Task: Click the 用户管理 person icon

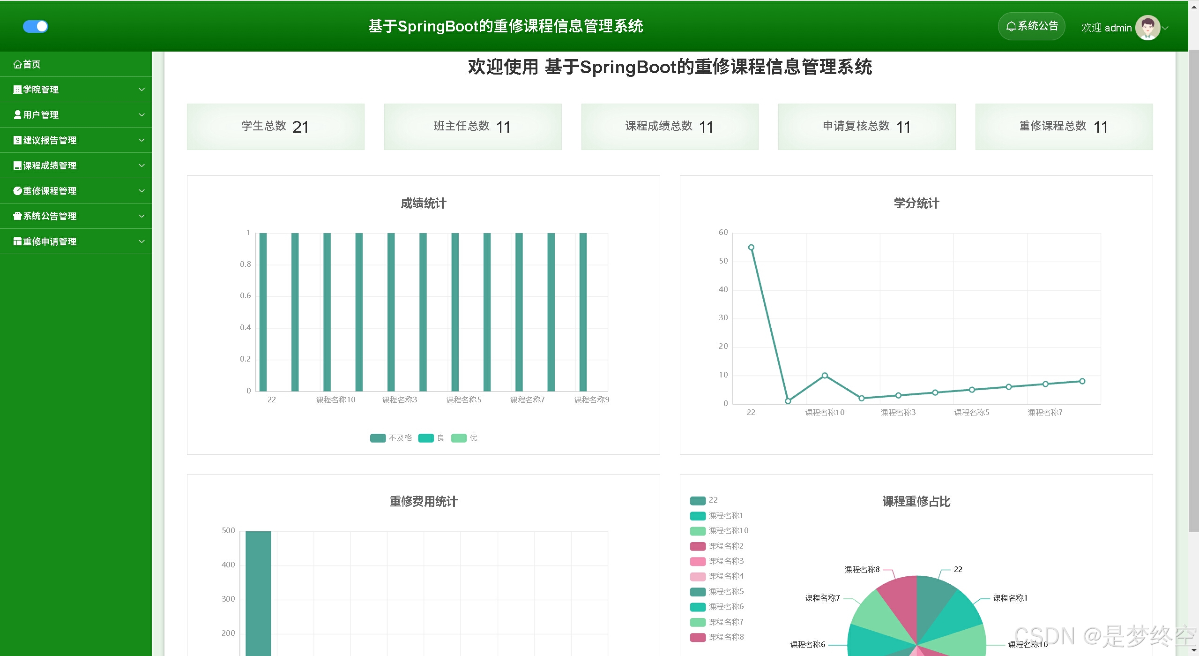Action: pos(17,115)
